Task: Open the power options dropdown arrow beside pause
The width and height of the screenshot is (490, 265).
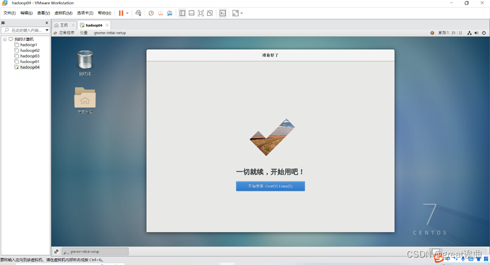Action: click(127, 13)
